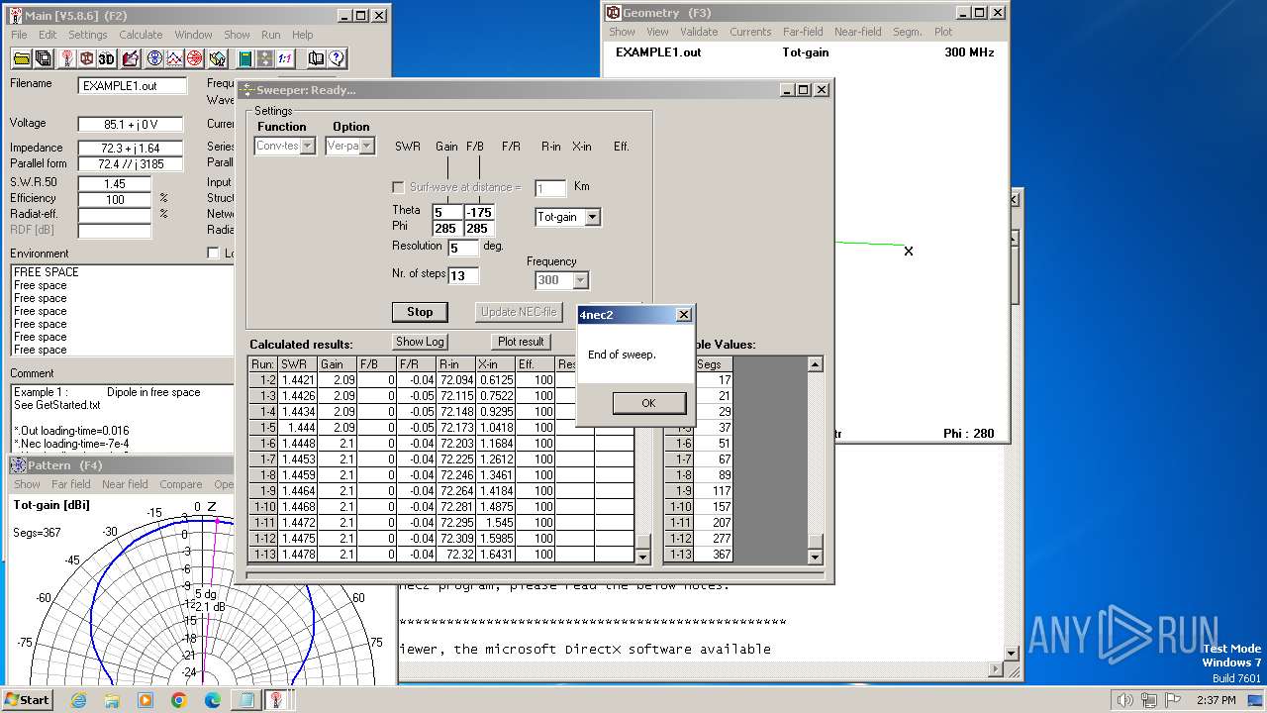Image resolution: width=1267 pixels, height=713 pixels.
Task: Open the help book toolbar icon
Action: (316, 58)
